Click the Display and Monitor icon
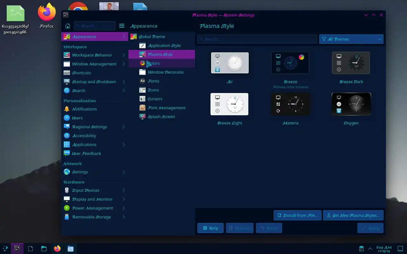The height and width of the screenshot is (254, 407). click(66, 199)
